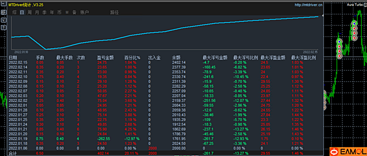The image size is (367, 156).
Task: Click the checkmark icon in left sidebar
Action: [4, 20]
